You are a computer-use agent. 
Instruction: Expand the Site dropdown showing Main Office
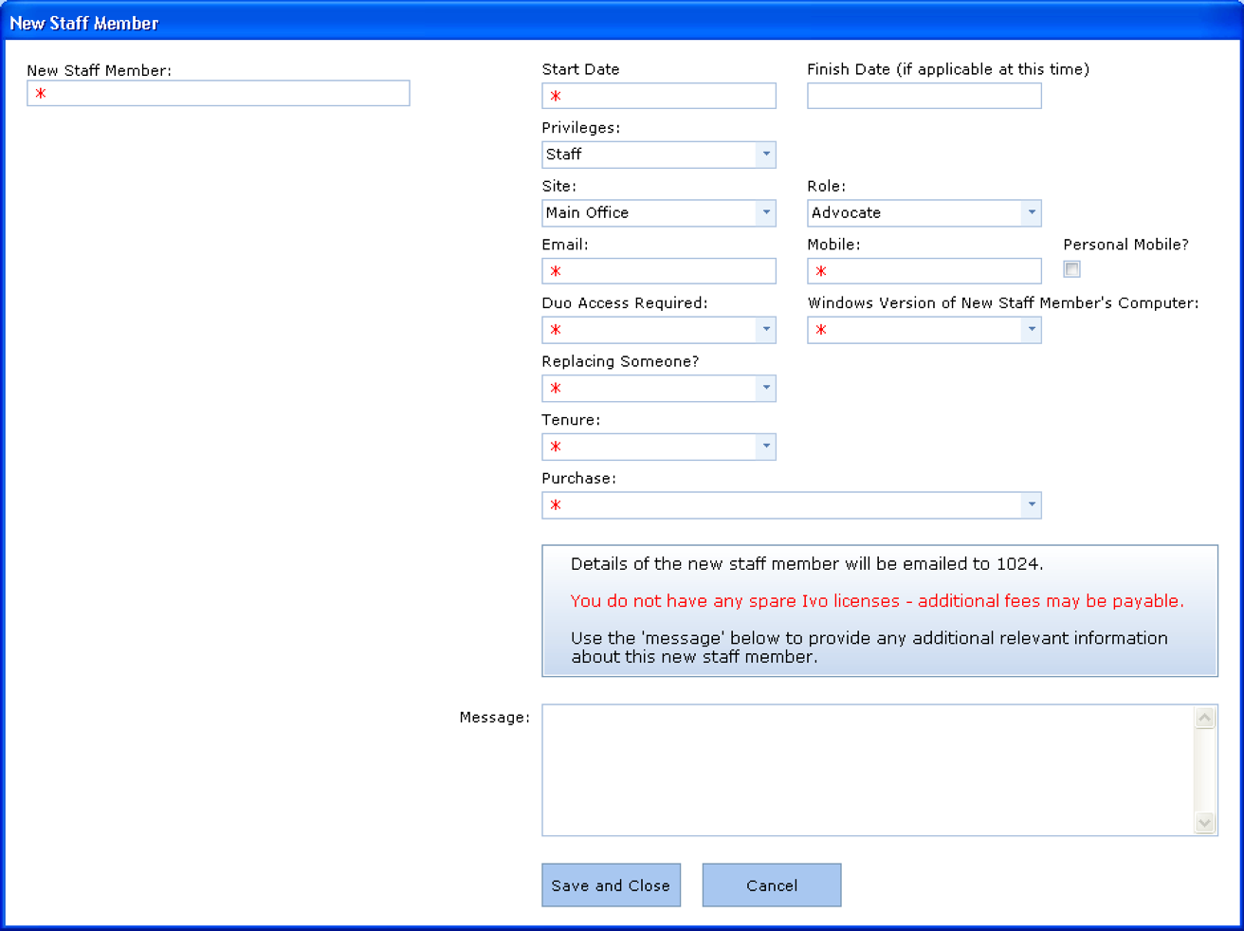766,213
